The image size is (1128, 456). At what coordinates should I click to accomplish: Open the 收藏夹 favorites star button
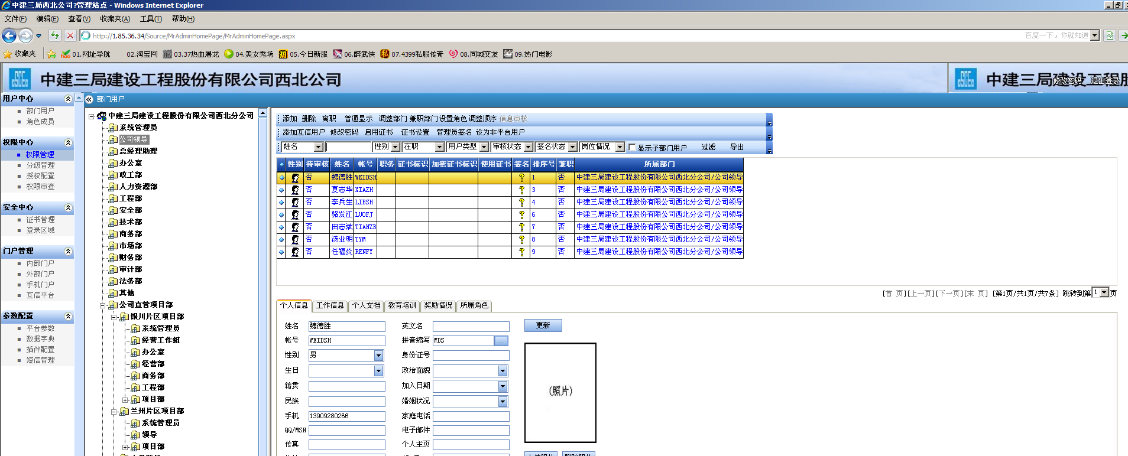20,54
